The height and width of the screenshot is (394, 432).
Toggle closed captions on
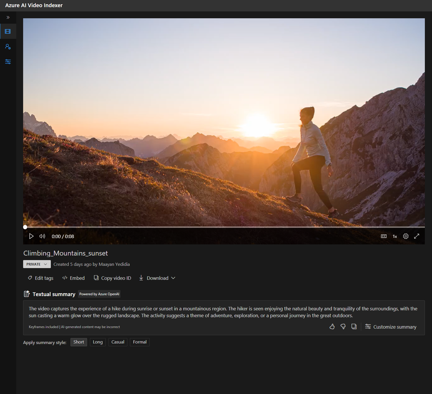click(383, 236)
